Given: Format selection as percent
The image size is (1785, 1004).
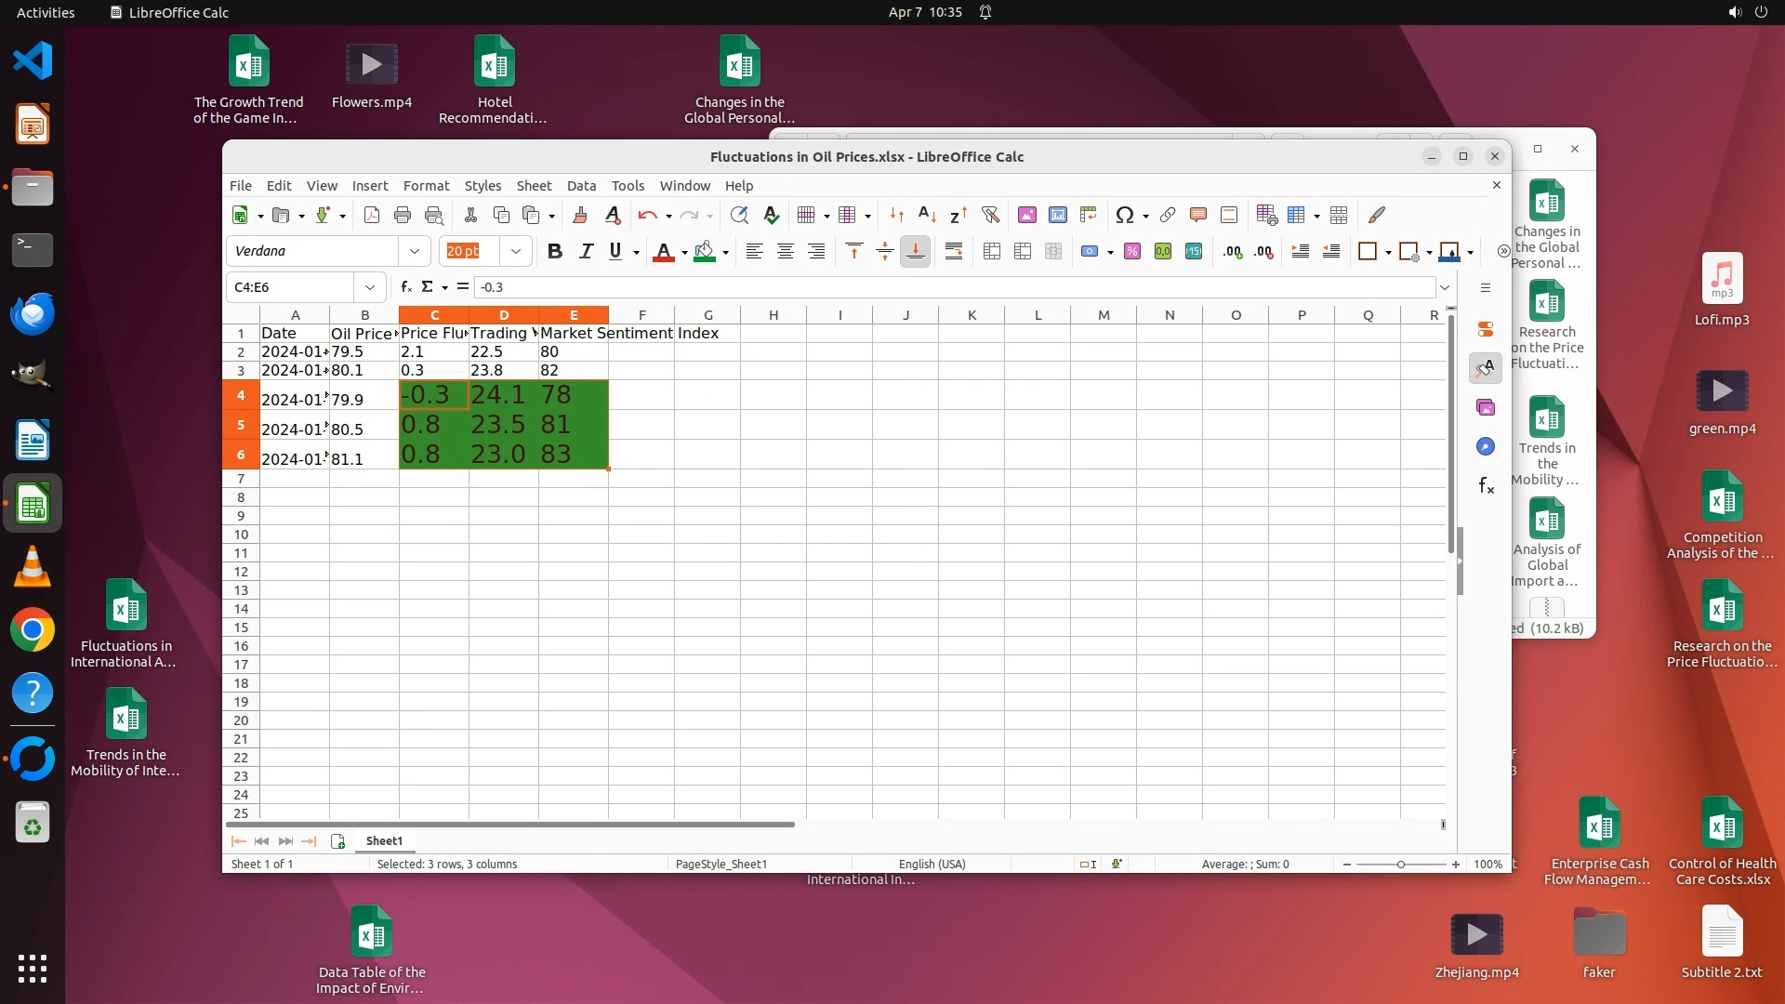Looking at the screenshot, I should pyautogui.click(x=1131, y=252).
